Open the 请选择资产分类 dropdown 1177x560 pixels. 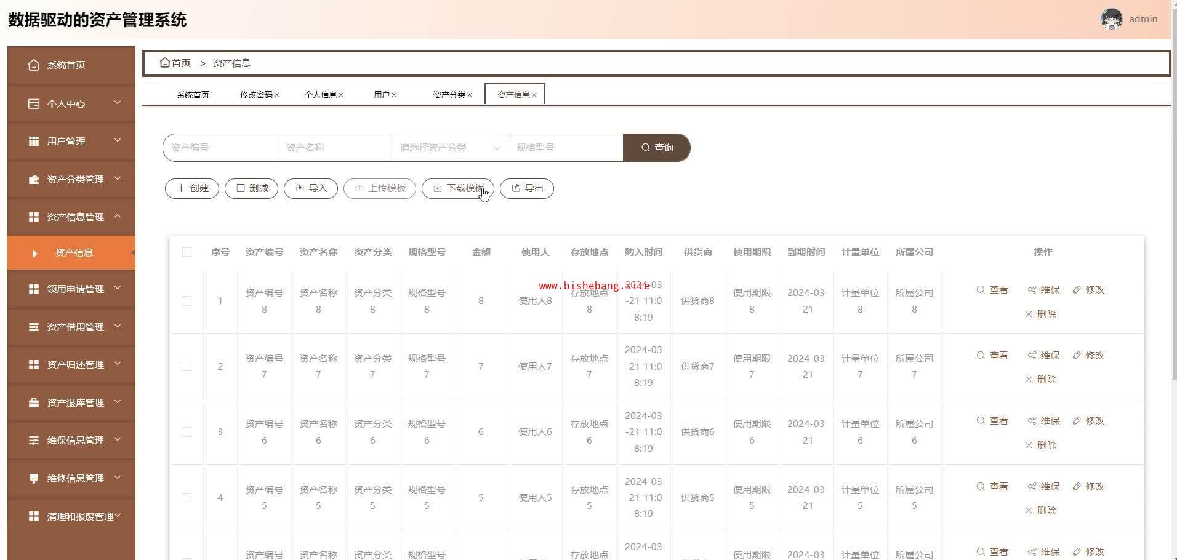(450, 148)
